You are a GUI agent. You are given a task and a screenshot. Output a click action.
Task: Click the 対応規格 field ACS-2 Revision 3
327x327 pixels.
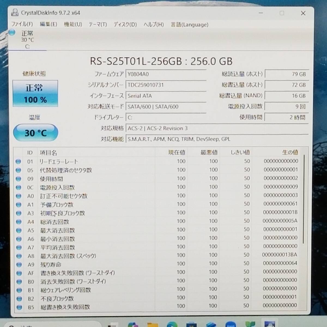pyautogui.click(x=217, y=128)
